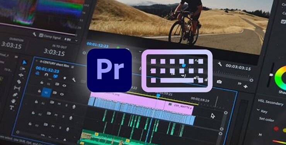The width and height of the screenshot is (286, 145).
Task: Click the vertical slider beside color wheel
Action: (x=271, y=75)
